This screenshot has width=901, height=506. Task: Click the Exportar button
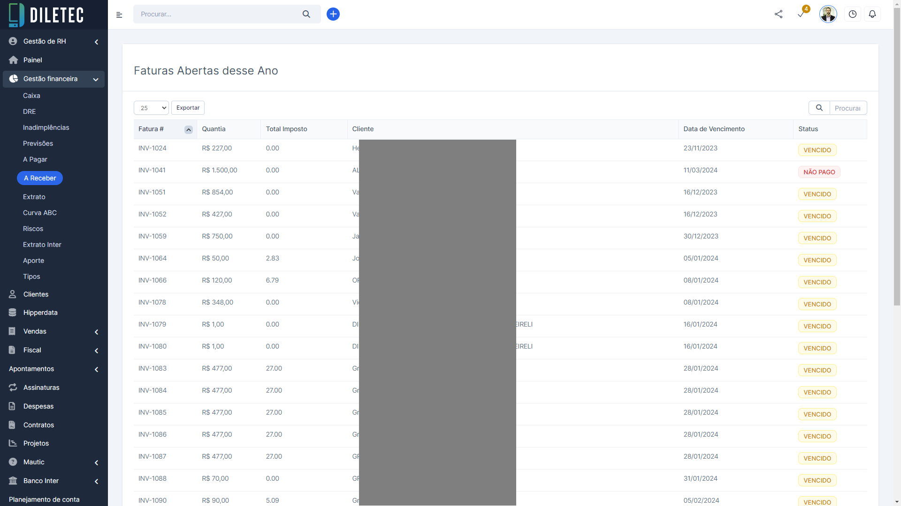[188, 108]
